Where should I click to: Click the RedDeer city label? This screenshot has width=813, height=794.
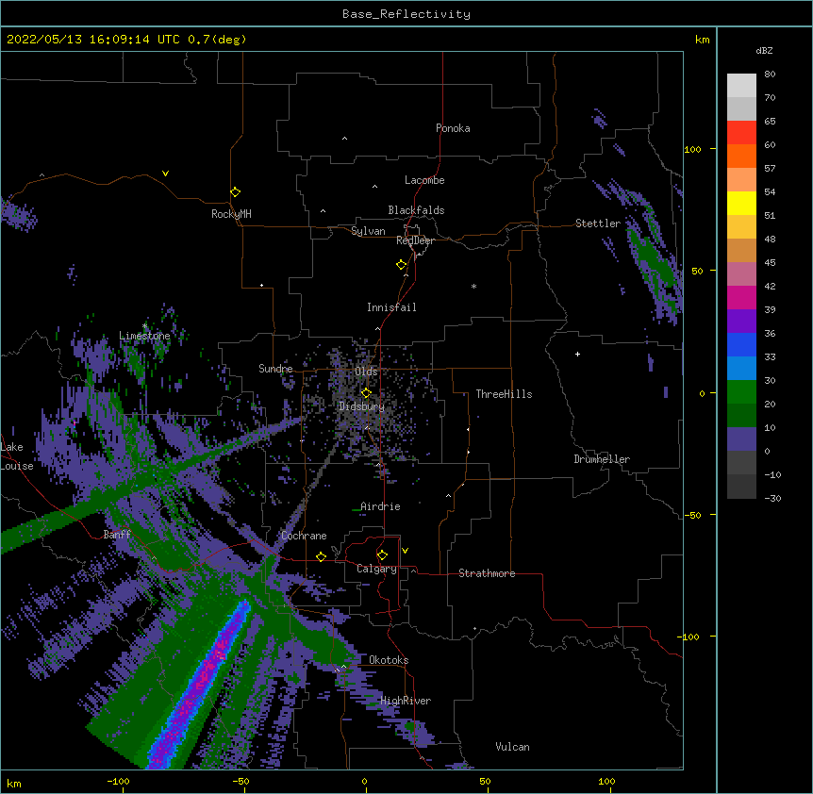[x=415, y=240]
